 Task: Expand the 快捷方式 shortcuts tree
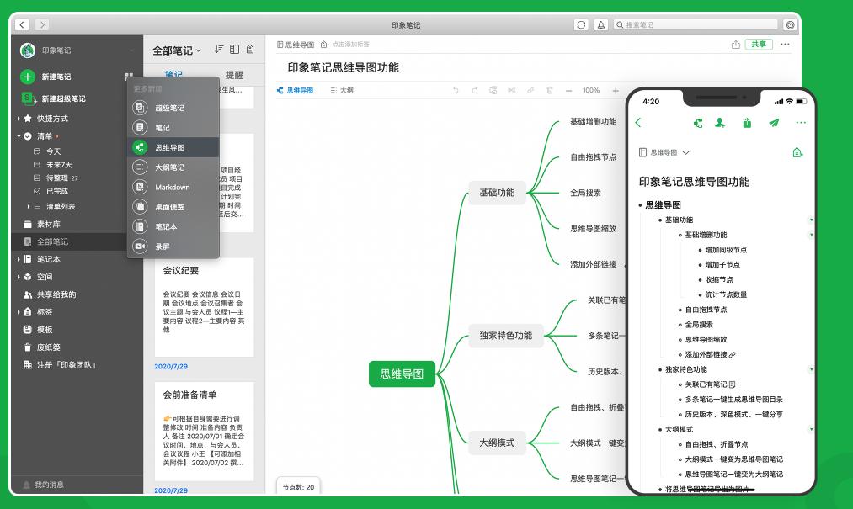19,119
